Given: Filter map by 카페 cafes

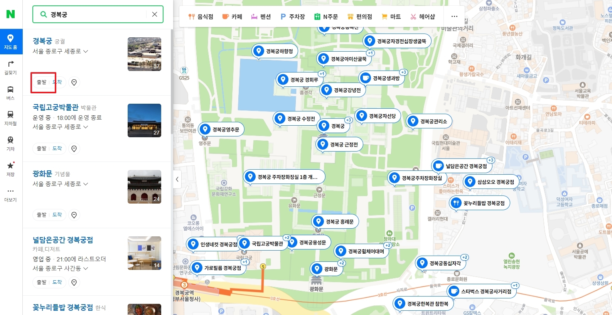Looking at the screenshot, I should [232, 17].
